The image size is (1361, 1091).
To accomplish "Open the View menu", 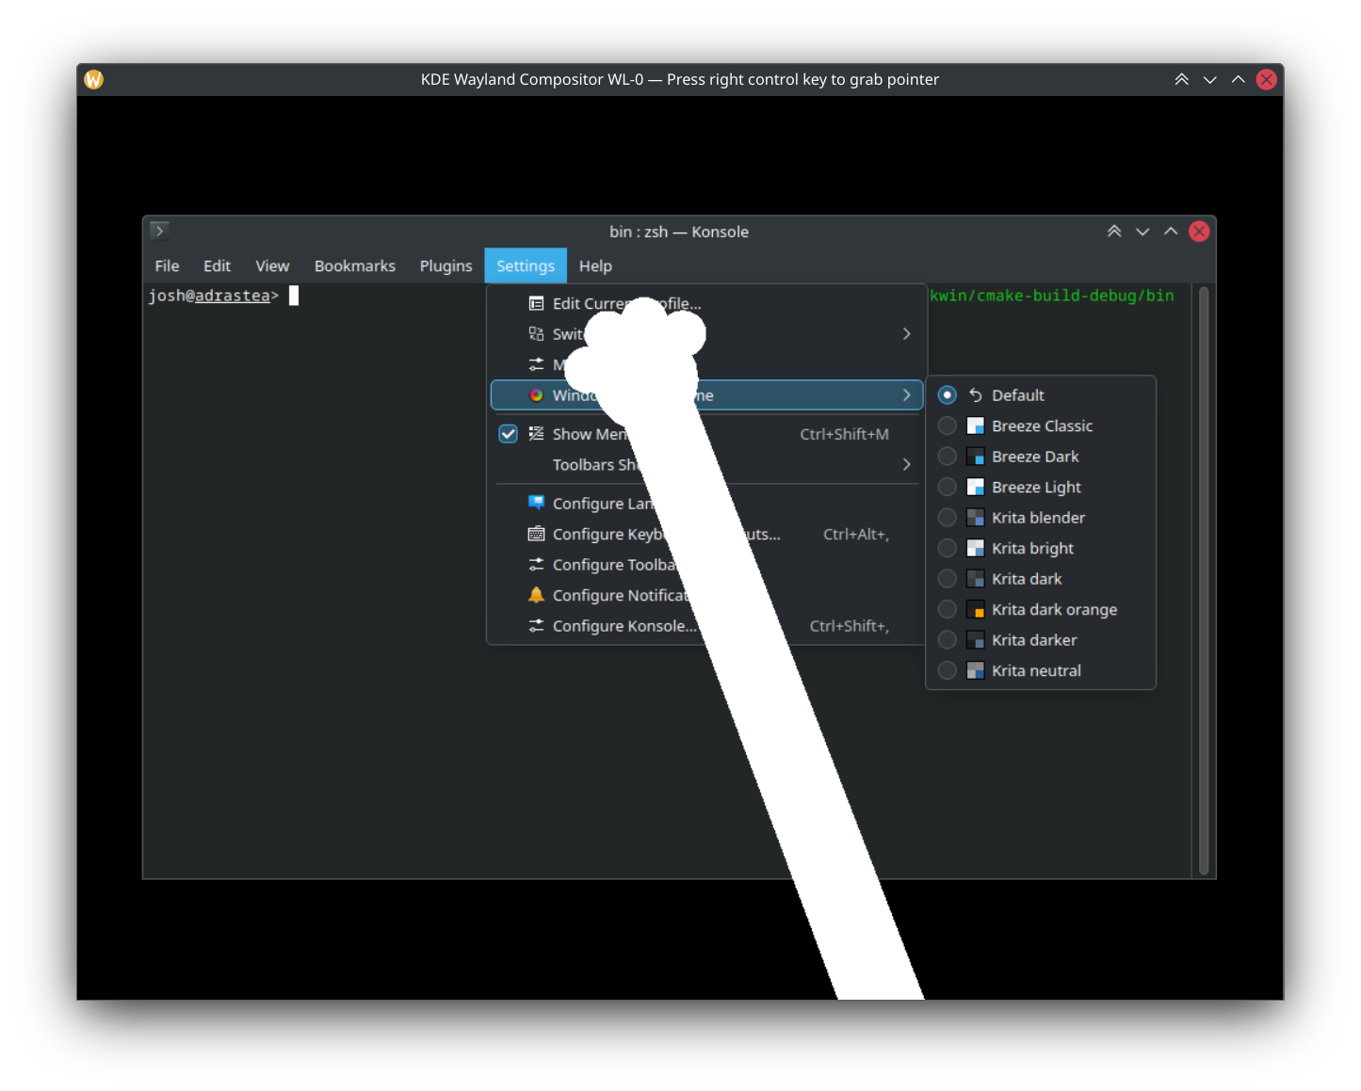I will click(272, 265).
